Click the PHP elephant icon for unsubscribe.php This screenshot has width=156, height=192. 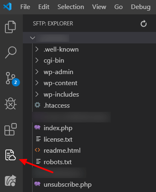[x=37, y=184]
